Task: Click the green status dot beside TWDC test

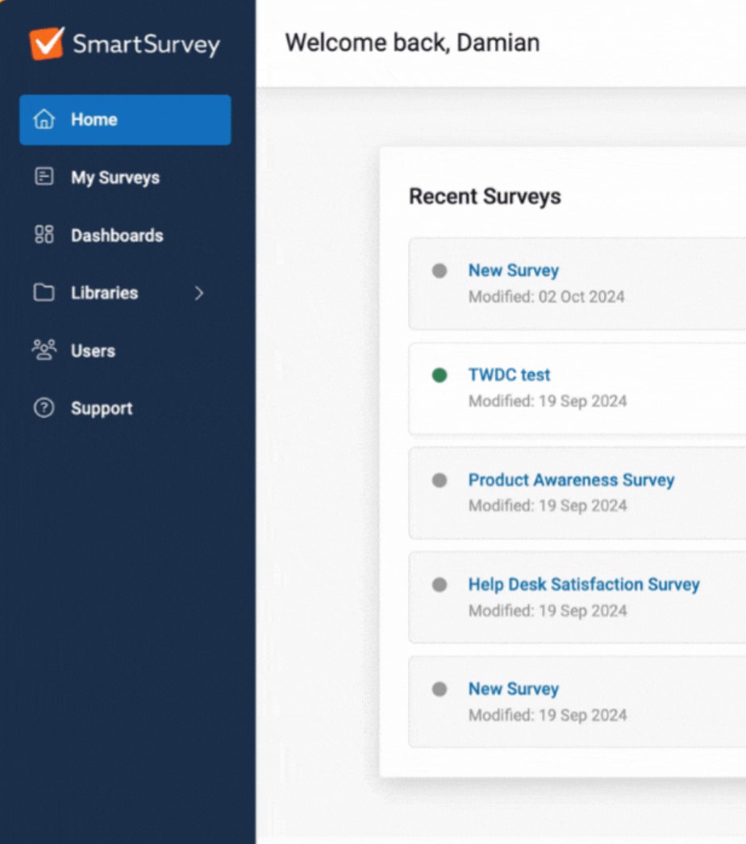Action: [440, 375]
